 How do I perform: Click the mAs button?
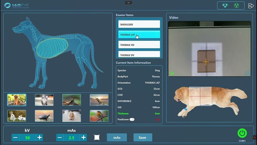tap(117, 137)
